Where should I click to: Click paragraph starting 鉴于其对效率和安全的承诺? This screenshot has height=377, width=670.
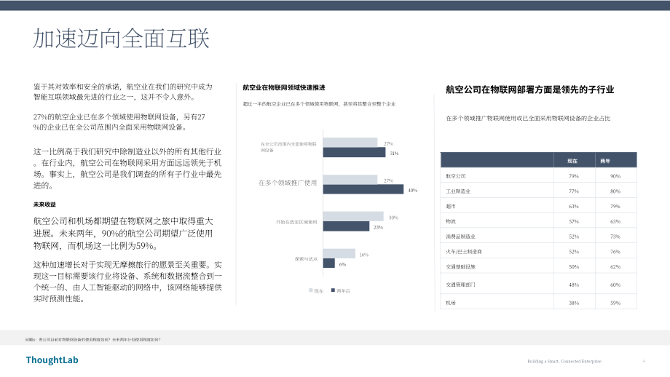[123, 92]
